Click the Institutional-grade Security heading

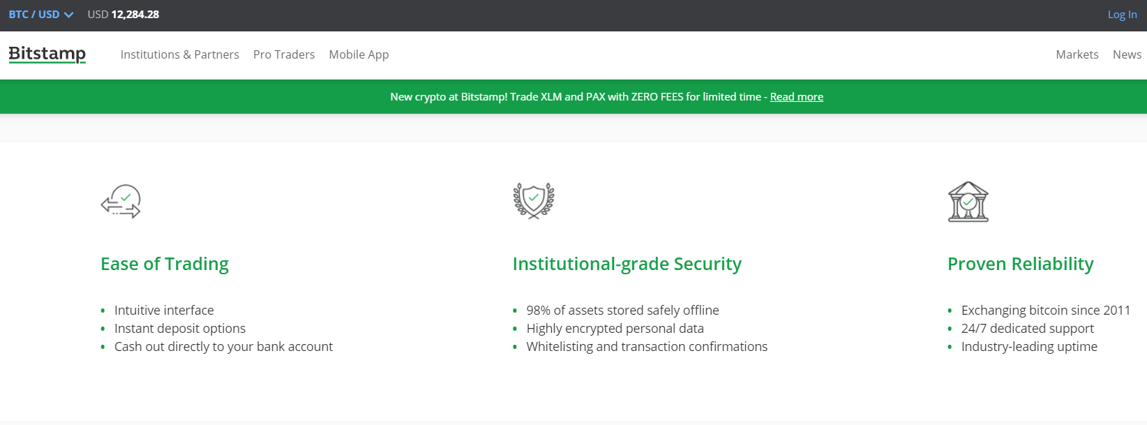[627, 264]
